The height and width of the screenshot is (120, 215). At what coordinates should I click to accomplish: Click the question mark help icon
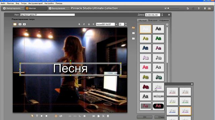(199, 8)
